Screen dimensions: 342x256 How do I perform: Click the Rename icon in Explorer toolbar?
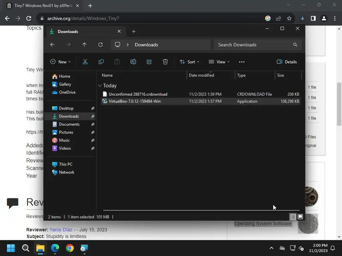(x=133, y=62)
